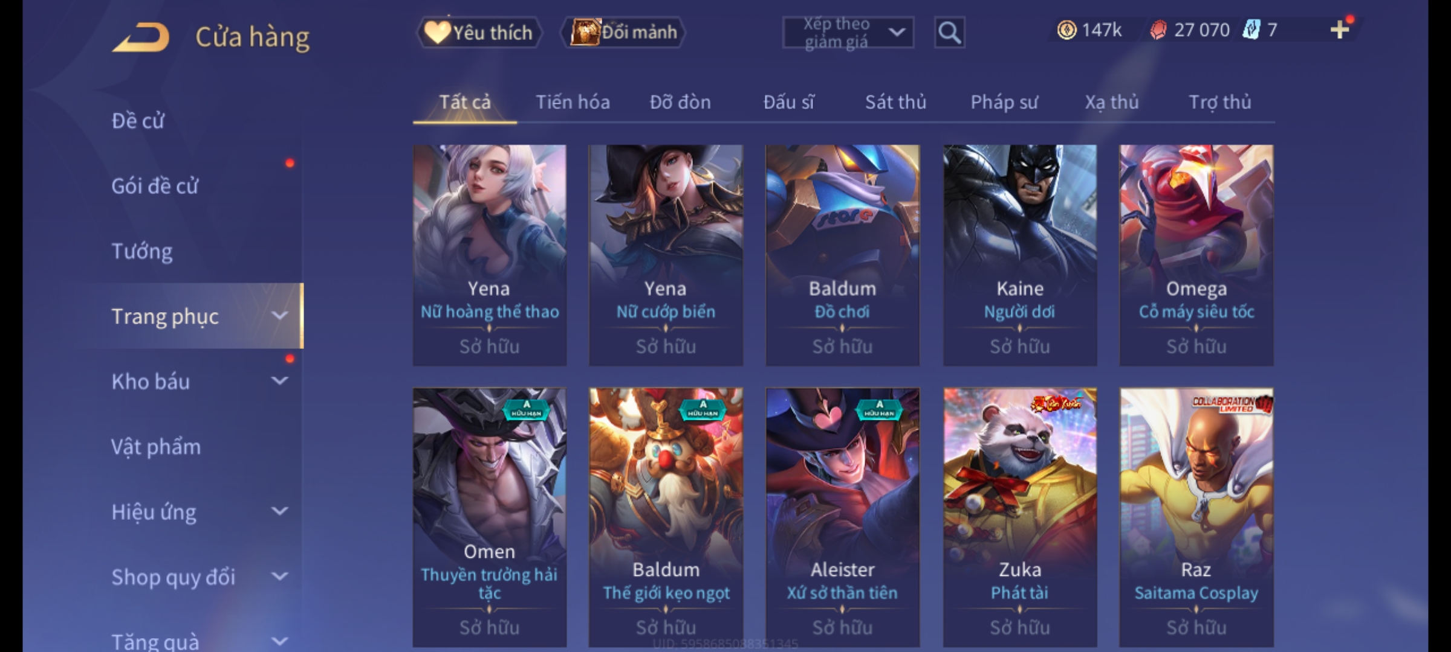Select Kaine Người dơi skin card

1020,255
